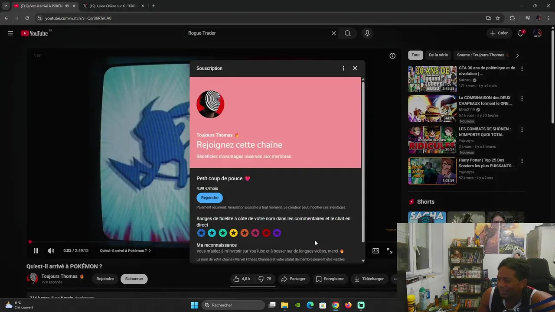Image resolution: width=555 pixels, height=312 pixels.
Task: Switch to theater mode view
Action: point(376,250)
